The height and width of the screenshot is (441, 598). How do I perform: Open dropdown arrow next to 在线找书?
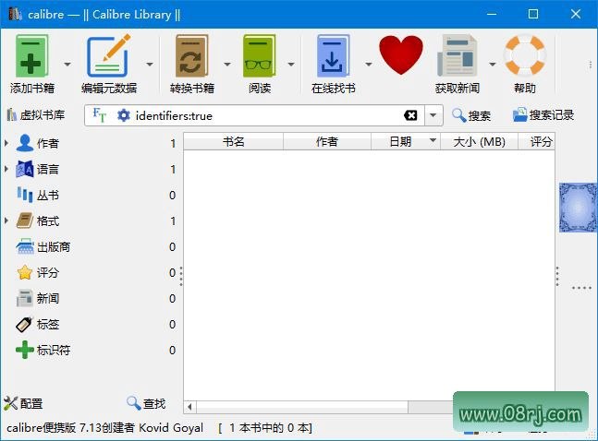pyautogui.click(x=369, y=64)
